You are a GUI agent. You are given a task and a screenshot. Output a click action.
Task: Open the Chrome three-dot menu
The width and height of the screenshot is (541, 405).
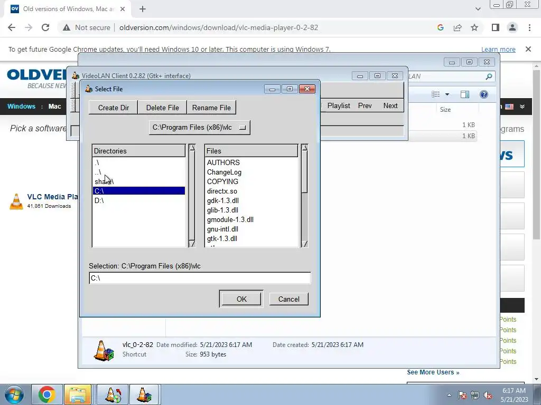pos(529,27)
